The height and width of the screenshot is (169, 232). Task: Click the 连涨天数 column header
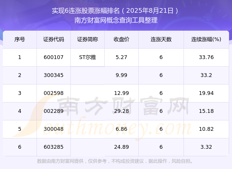click(161, 39)
